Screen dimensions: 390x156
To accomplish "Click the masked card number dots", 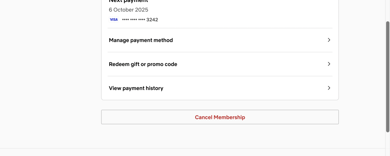I will (x=133, y=20).
